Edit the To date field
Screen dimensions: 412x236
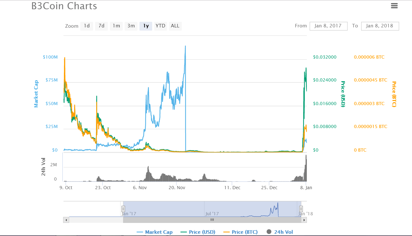[380, 26]
